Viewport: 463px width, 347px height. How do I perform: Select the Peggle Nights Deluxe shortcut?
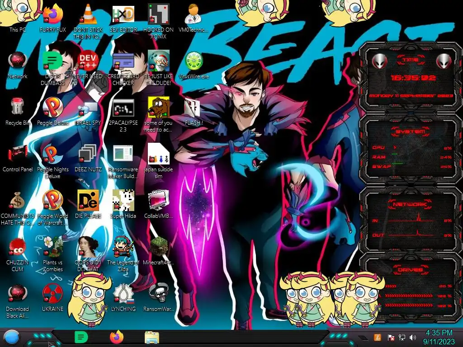(x=52, y=161)
